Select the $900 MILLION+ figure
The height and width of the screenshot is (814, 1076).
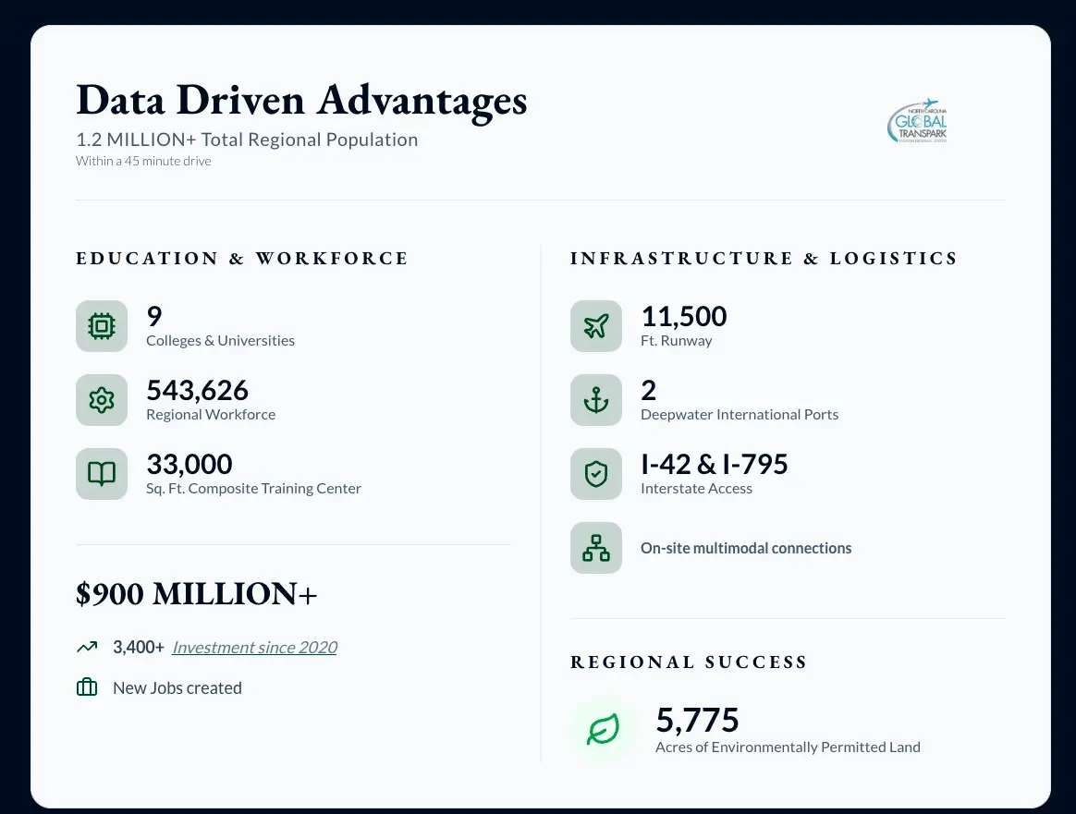click(196, 594)
